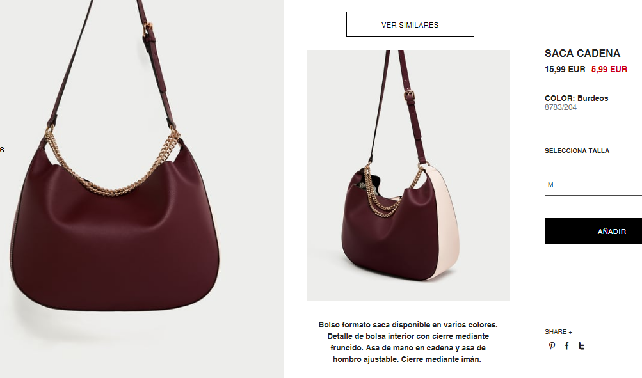This screenshot has height=378, width=642.
Task: Share product on Pinterest icon
Action: (x=552, y=345)
